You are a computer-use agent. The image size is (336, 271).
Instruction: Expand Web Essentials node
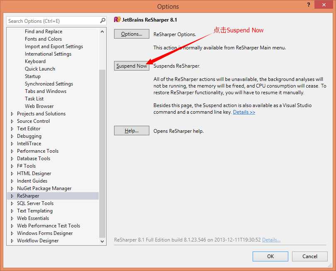(x=12, y=218)
